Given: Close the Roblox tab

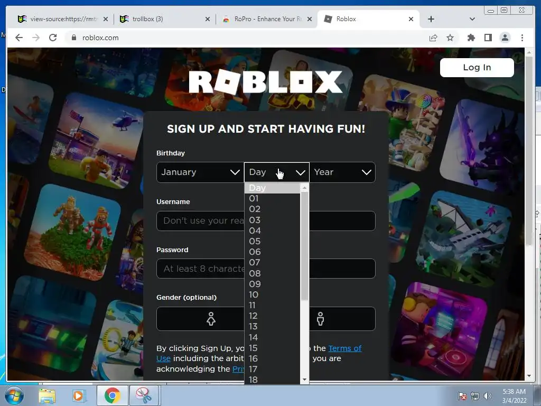Looking at the screenshot, I should coord(411,19).
